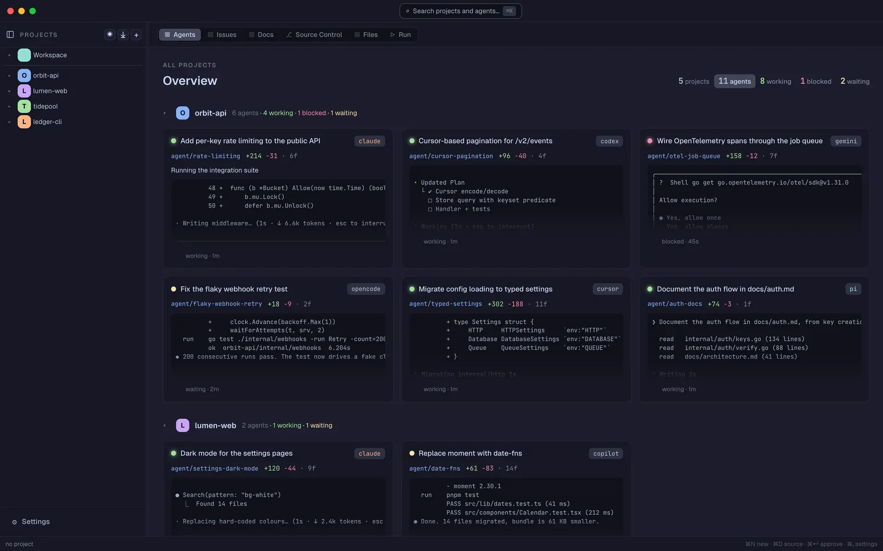
Task: Check "Handler + tests" plan item
Action: (459, 209)
